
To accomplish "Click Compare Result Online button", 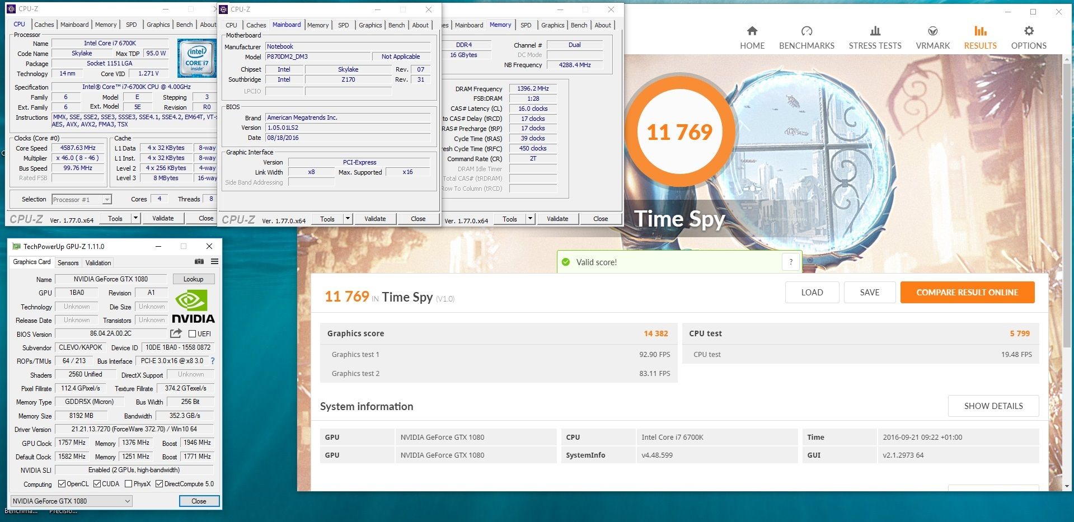I will [x=967, y=292].
